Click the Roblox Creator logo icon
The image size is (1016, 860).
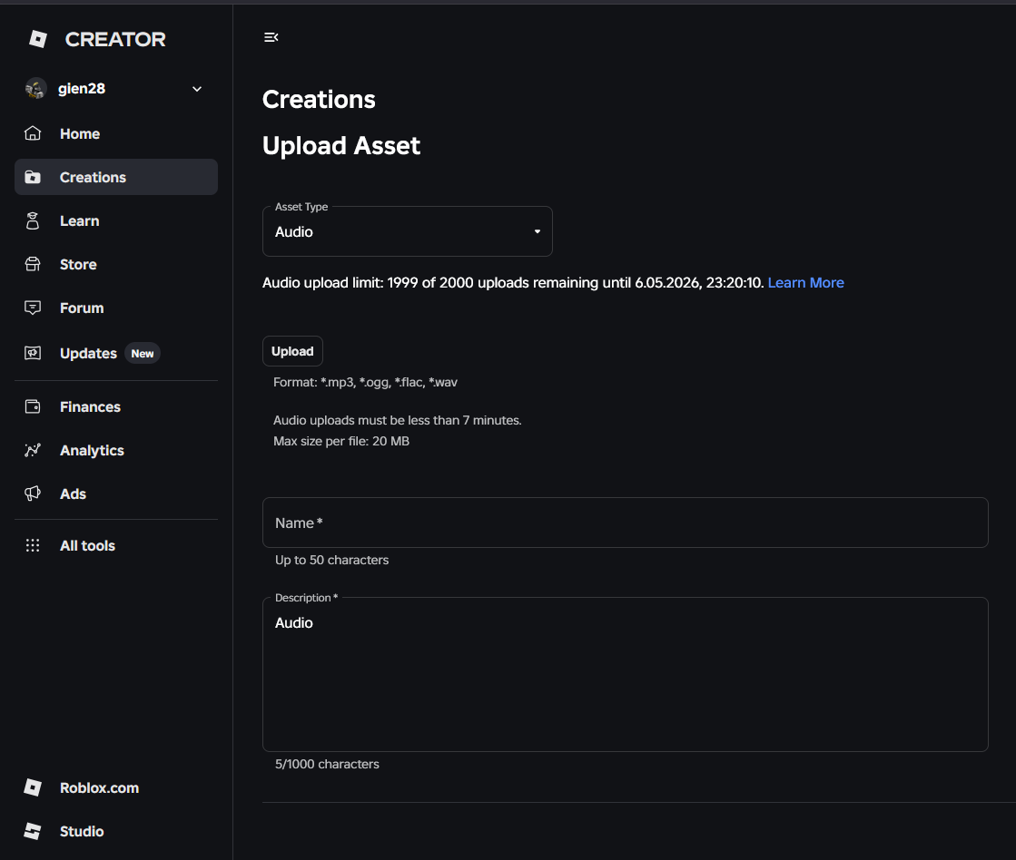click(38, 39)
